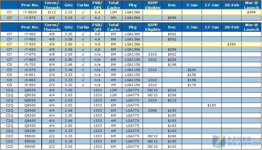Click the Q9300 processor number
The image size is (262, 150).
coord(30,115)
